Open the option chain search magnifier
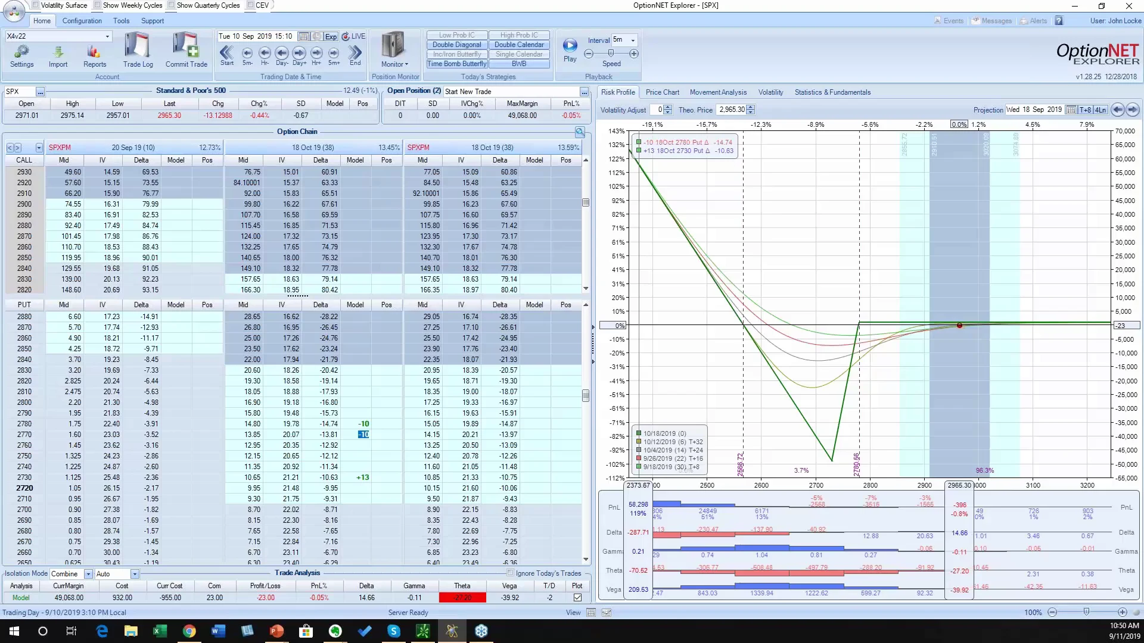This screenshot has width=1144, height=643. pos(580,132)
